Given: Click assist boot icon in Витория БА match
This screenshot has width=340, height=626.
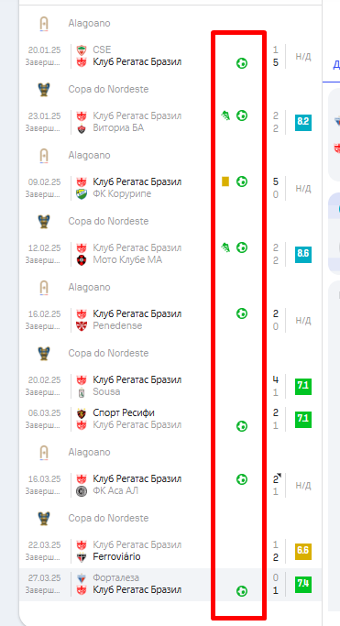Looking at the screenshot, I should [x=225, y=115].
